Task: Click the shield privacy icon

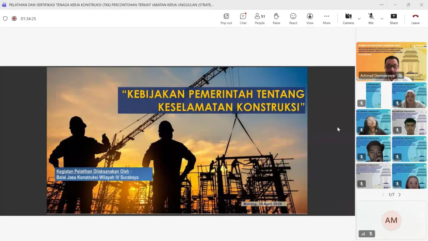Action: coord(5,19)
